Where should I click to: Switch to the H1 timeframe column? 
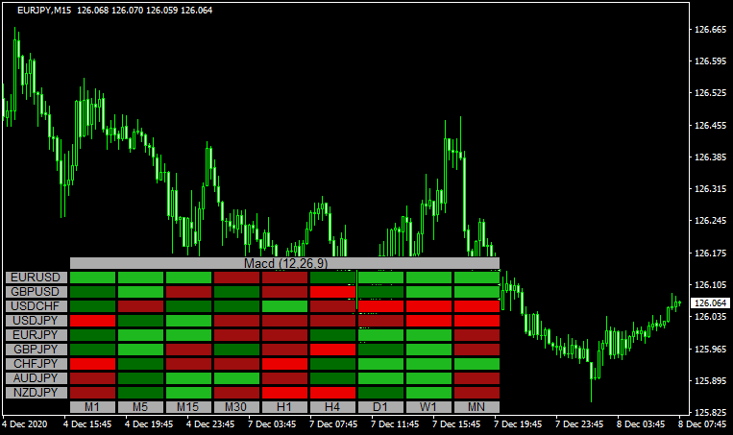click(x=284, y=407)
